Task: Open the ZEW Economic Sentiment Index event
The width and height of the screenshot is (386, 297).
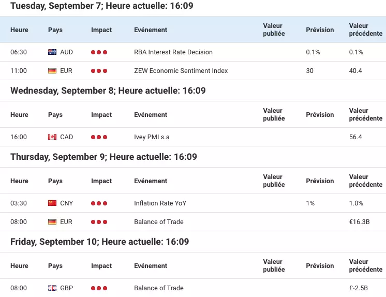Action: pyautogui.click(x=181, y=71)
